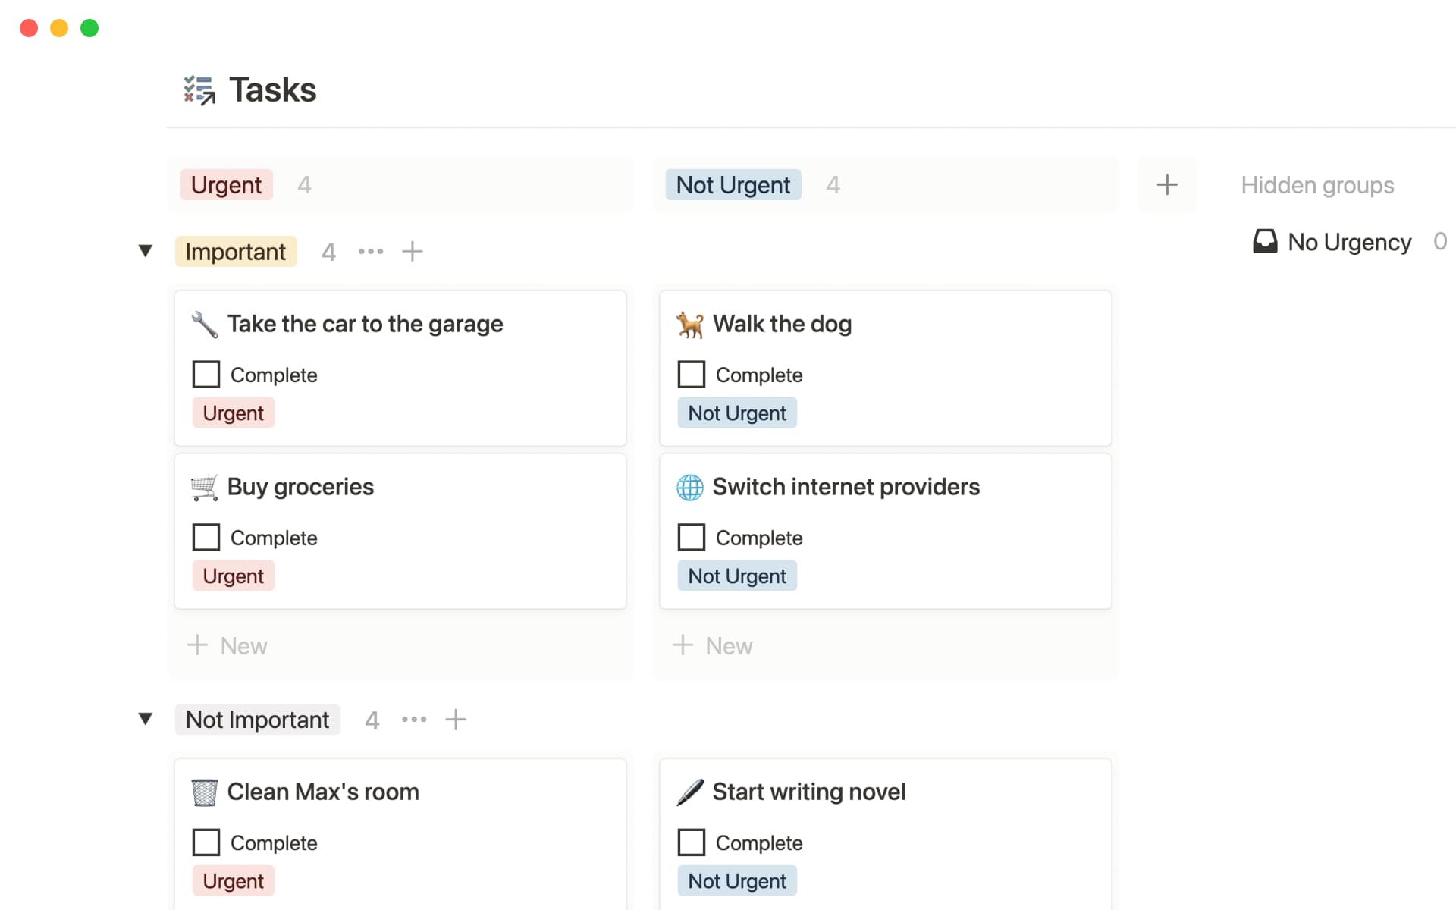The image size is (1456, 910).
Task: Click the globe icon on internet providers card
Action: coord(690,488)
